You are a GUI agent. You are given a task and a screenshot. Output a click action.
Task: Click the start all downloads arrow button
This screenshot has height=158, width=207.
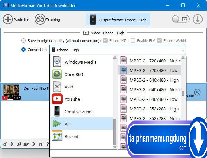click(197, 19)
